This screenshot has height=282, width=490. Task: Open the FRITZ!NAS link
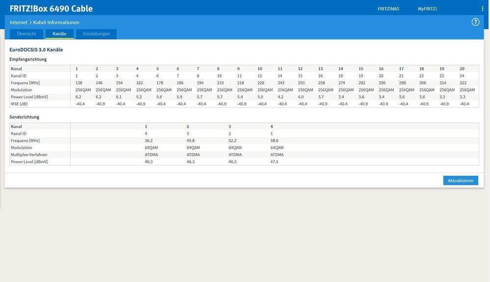[388, 9]
